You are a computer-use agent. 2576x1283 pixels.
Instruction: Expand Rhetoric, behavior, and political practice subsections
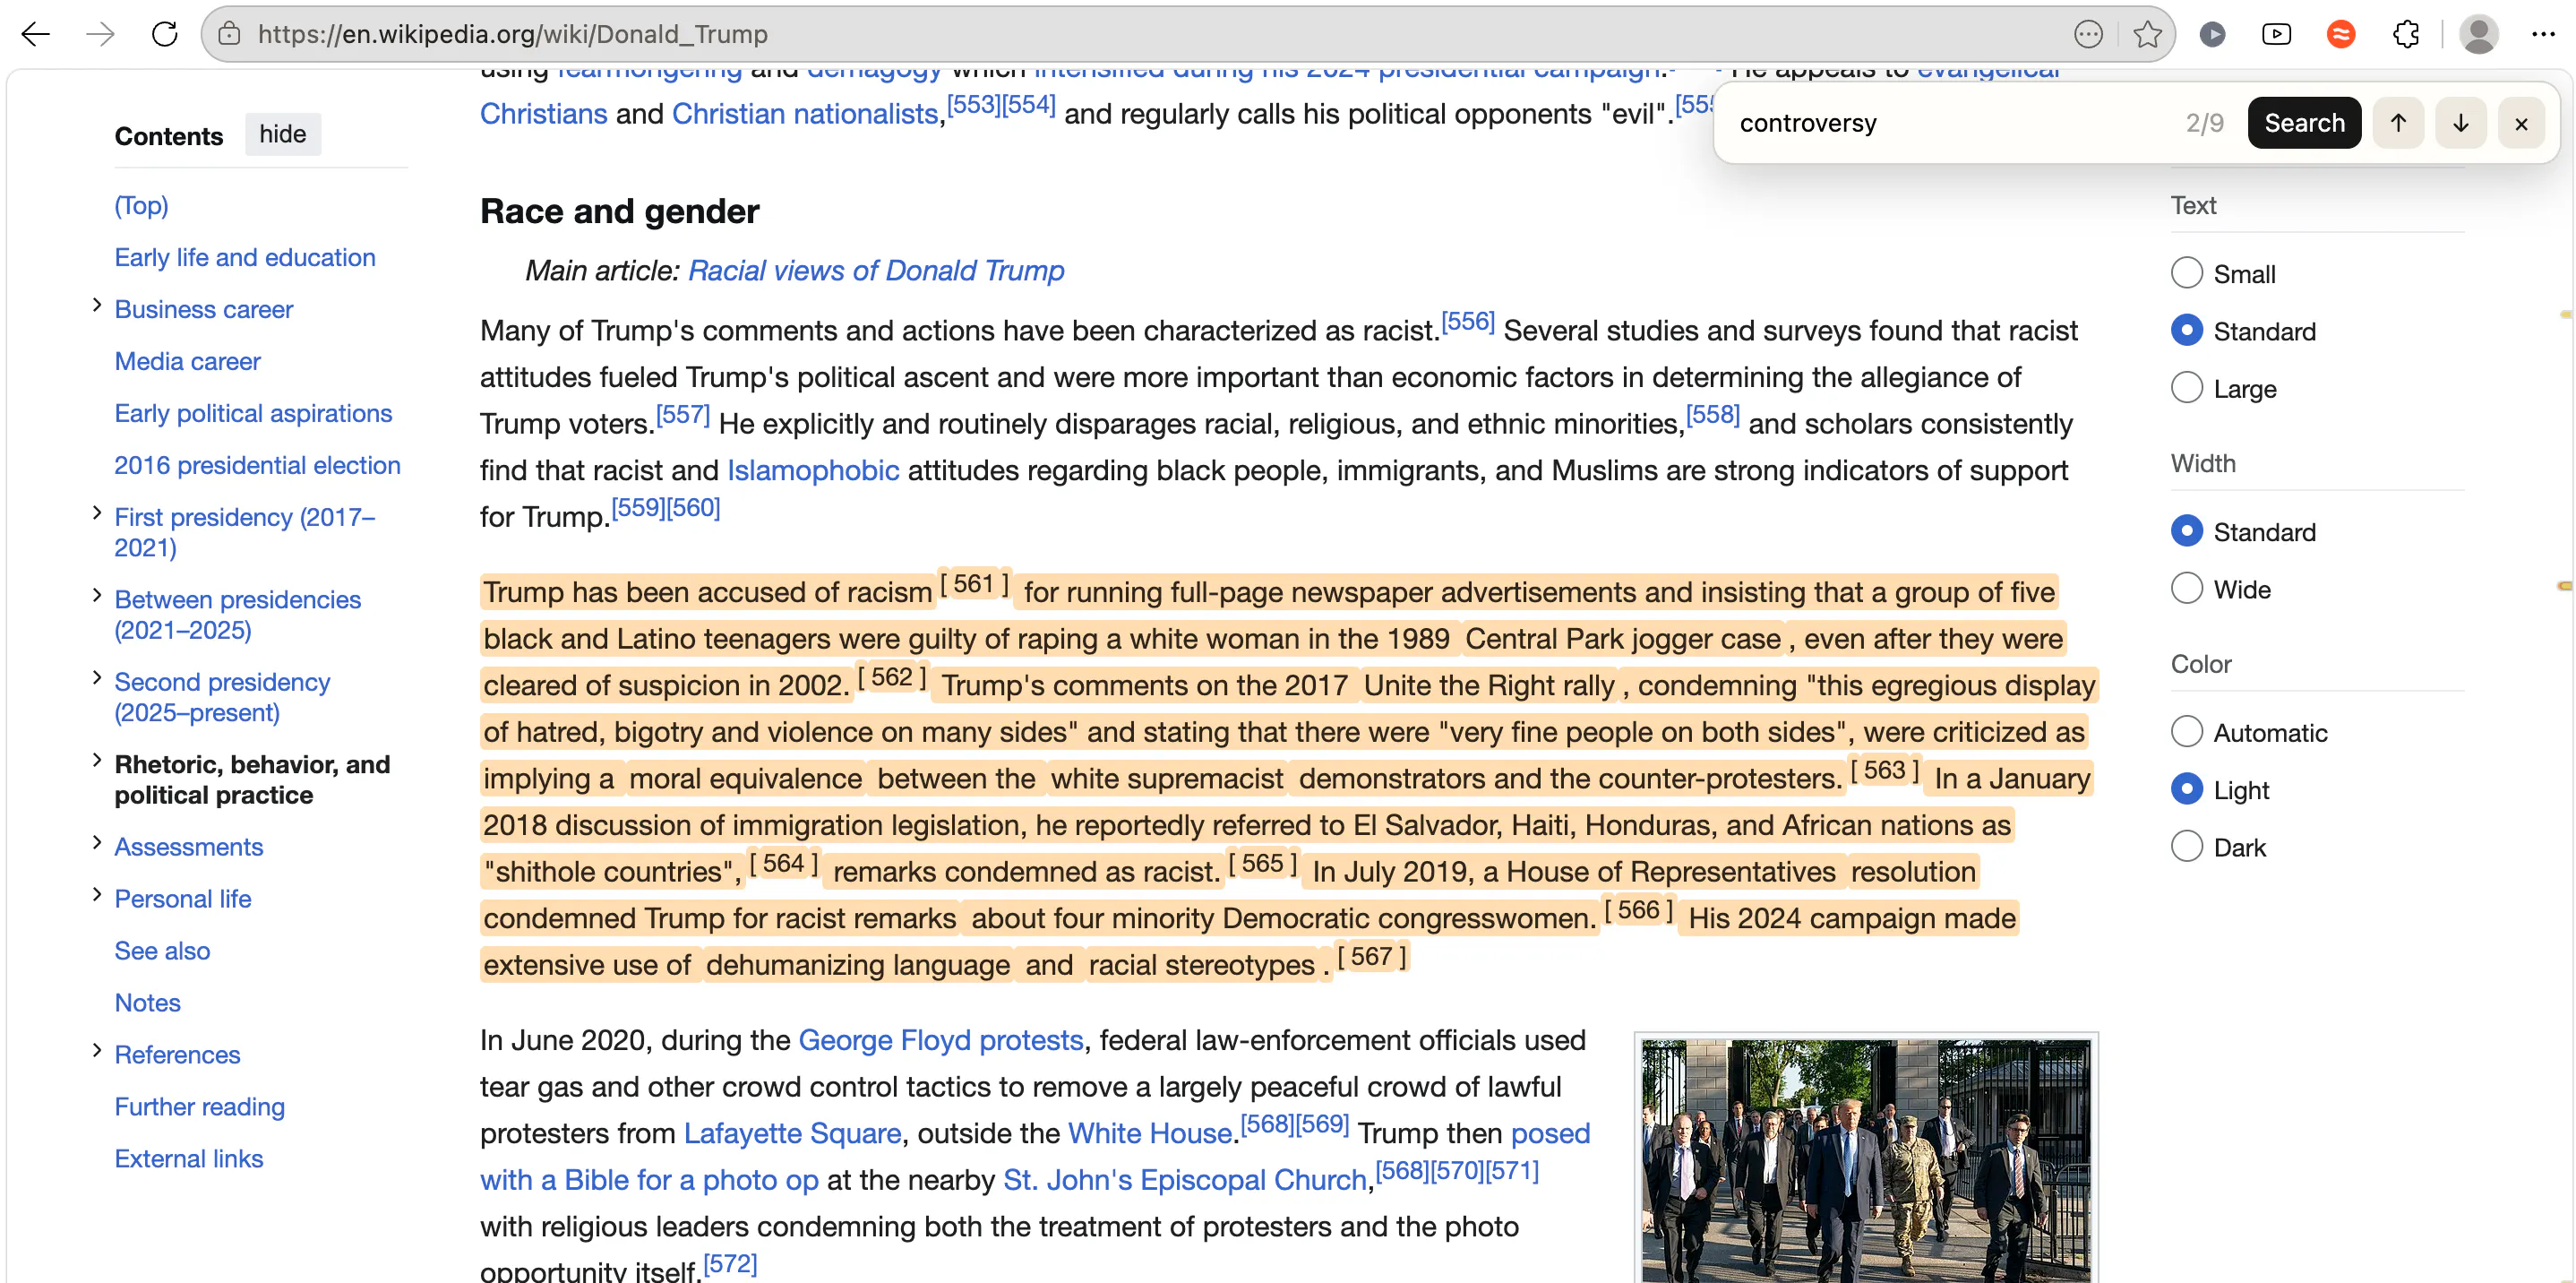point(97,760)
